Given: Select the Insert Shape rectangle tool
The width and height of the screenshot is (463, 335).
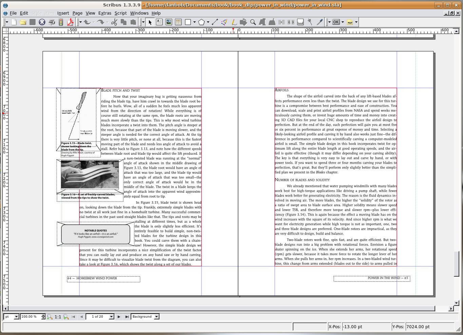Looking at the screenshot, I should tap(188, 22).
